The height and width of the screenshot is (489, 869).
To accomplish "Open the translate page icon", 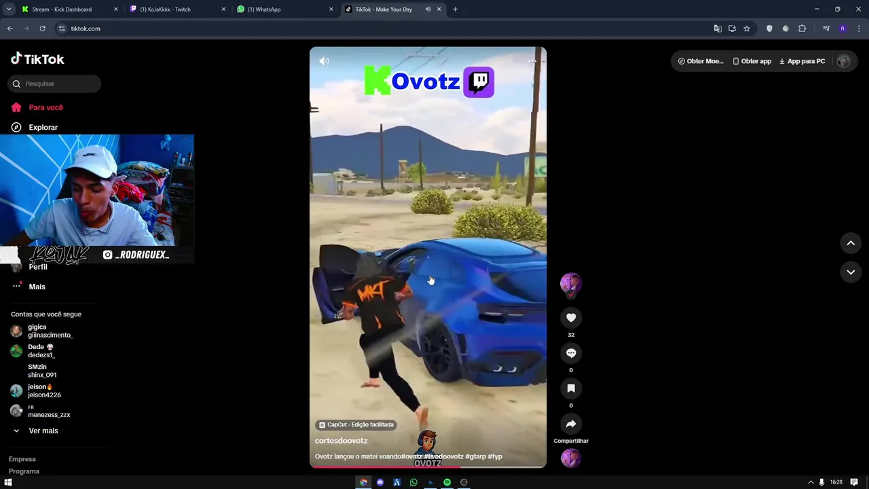I will (718, 29).
